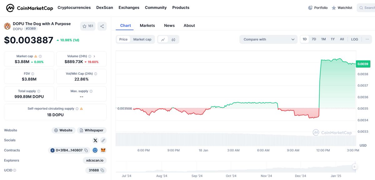The image size is (375, 180).
Task: Show Vol/Mkt Cap (24h) info icon
Action: click(x=96, y=74)
